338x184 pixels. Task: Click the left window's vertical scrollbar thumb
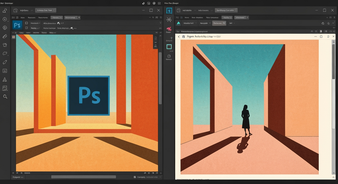pos(160,78)
